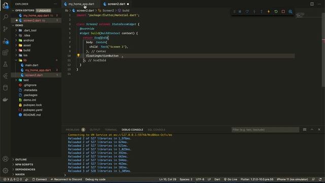
Task: Open pubspec.yaml in the file tree
Action: click(36, 110)
